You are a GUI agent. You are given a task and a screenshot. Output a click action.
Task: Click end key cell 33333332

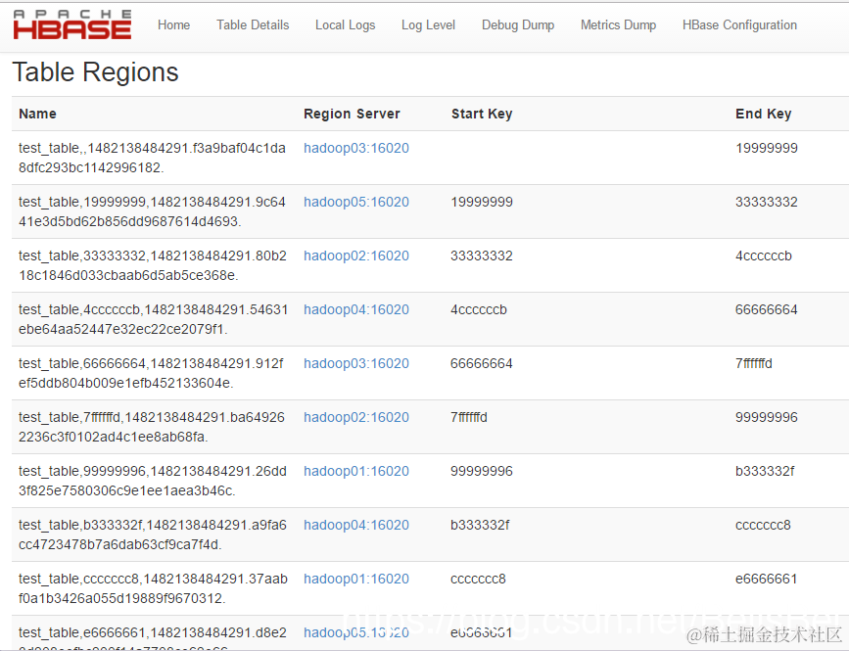pos(767,202)
